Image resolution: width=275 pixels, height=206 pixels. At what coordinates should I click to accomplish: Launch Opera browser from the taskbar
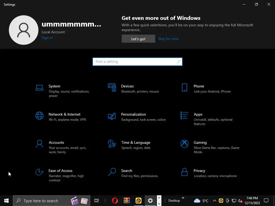[115, 201]
